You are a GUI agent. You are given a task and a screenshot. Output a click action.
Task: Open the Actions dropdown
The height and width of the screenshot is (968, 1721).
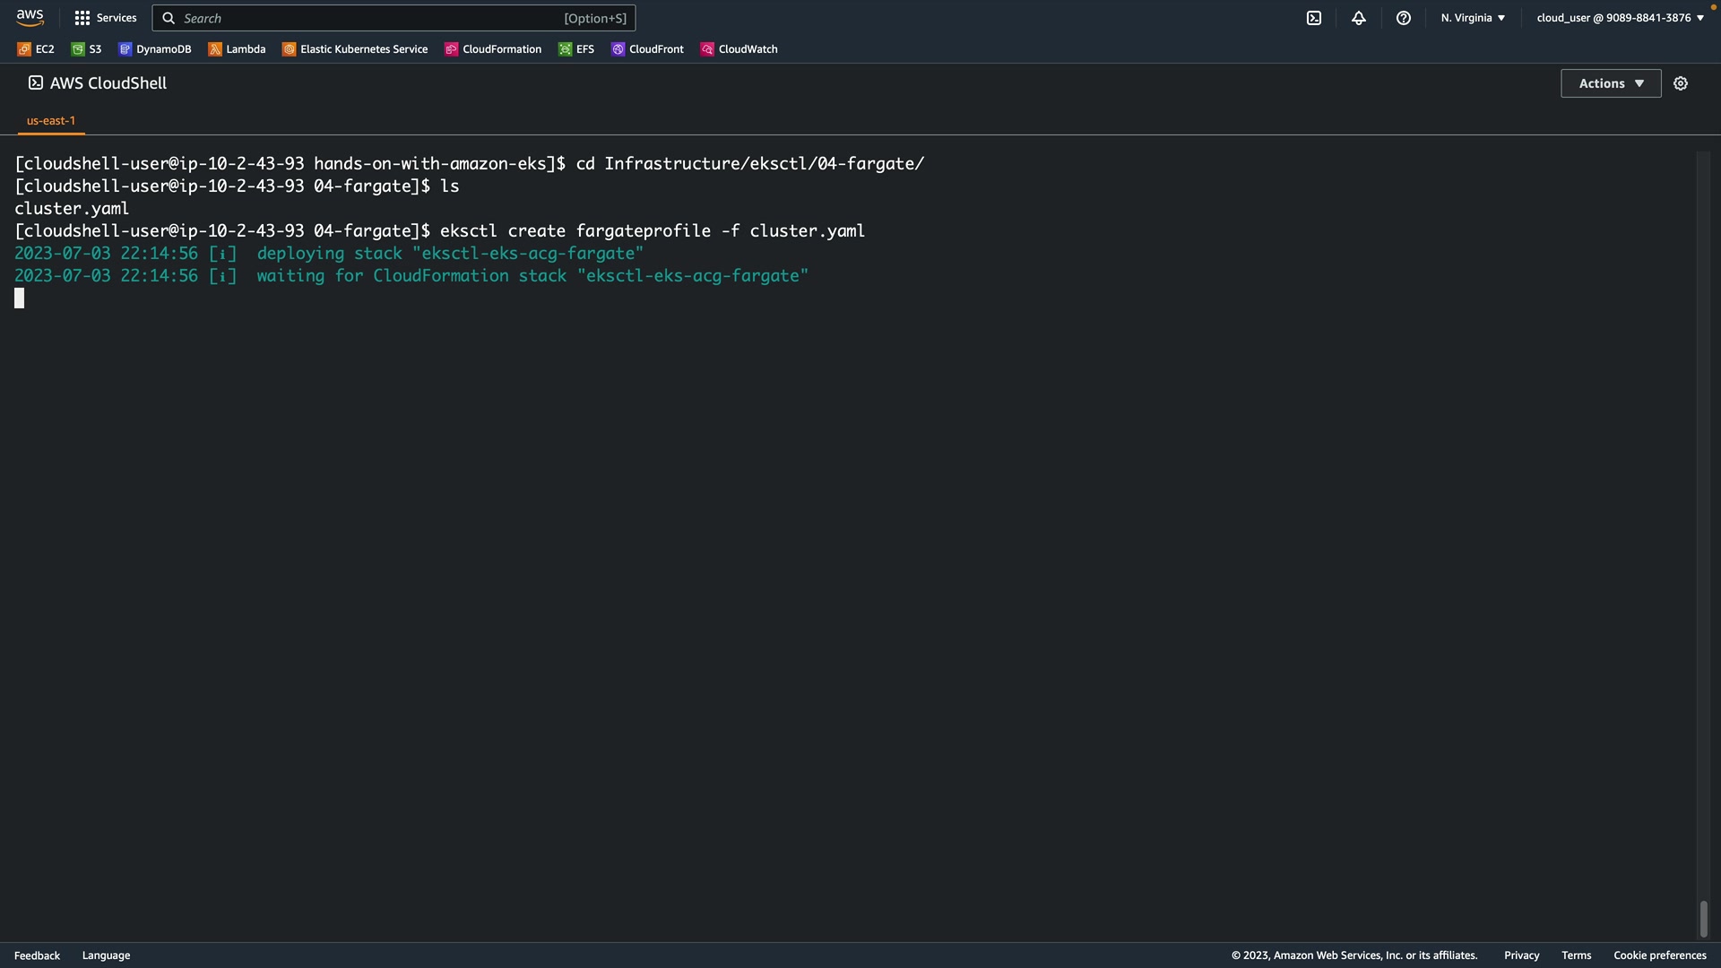[1610, 83]
